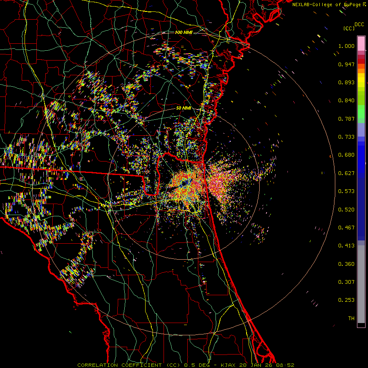Click the 20 JAN 26 date text
The height and width of the screenshot is (368, 368).
pyautogui.click(x=256, y=365)
